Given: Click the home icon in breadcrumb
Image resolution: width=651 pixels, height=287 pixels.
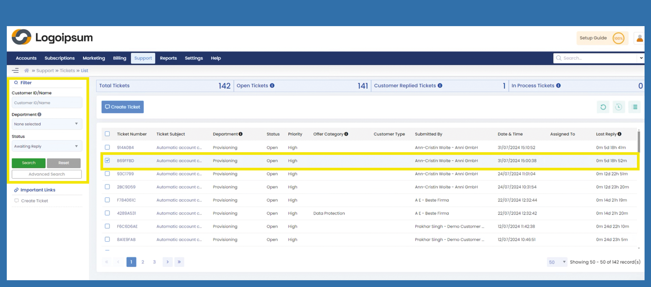Looking at the screenshot, I should (x=26, y=71).
